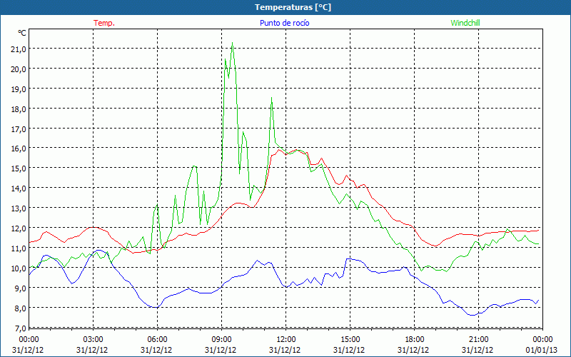The width and height of the screenshot is (571, 357).
Task: Click the 16,0 y-axis value
Action: coord(19,149)
